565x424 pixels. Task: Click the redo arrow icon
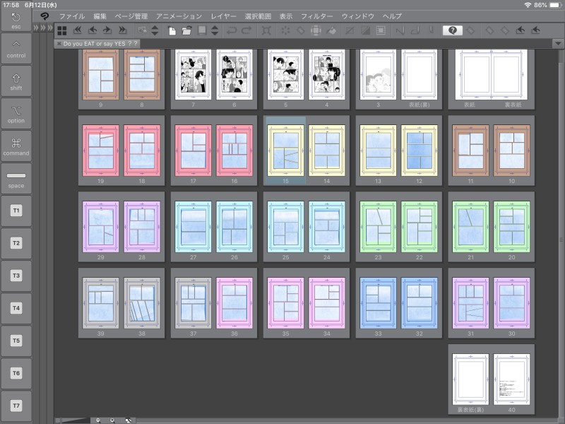click(x=246, y=30)
